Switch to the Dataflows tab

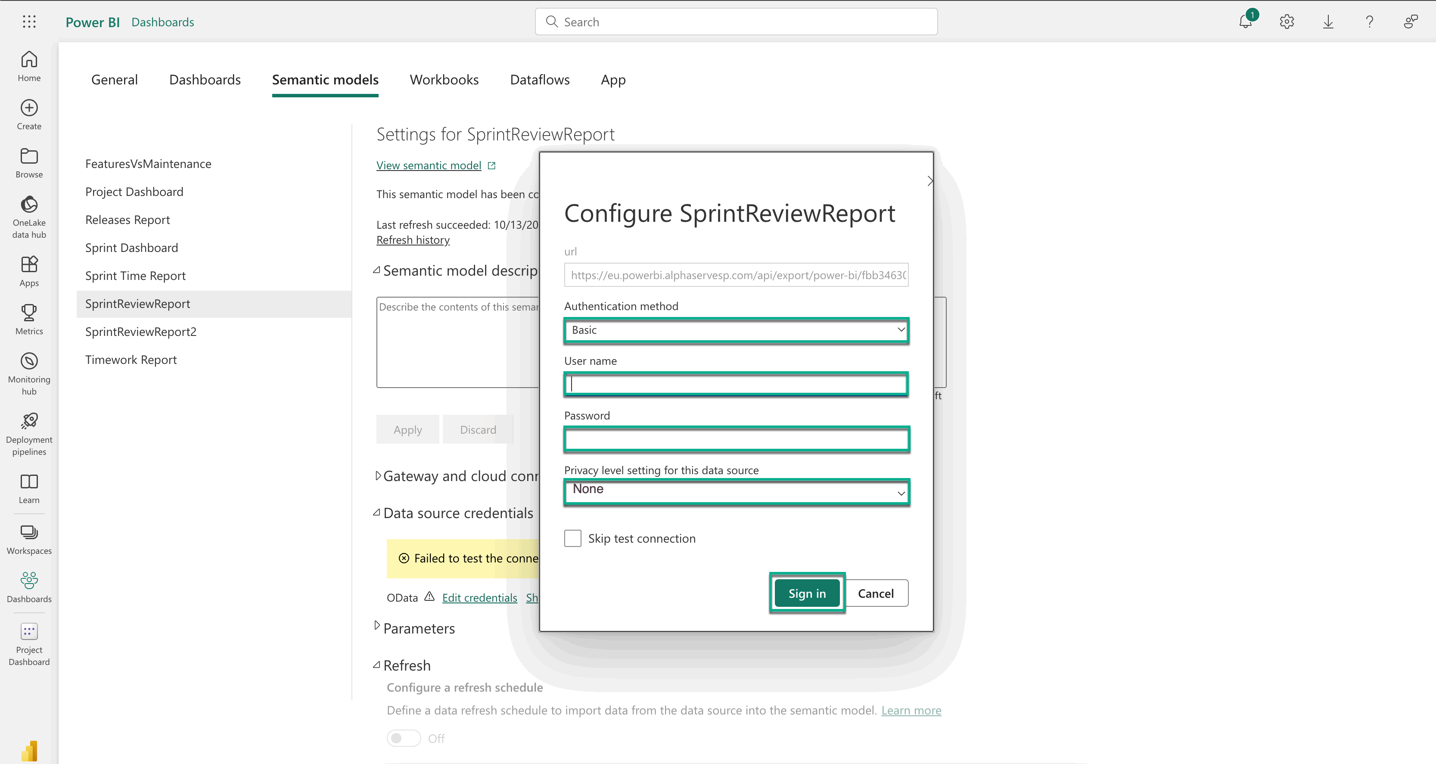click(539, 80)
